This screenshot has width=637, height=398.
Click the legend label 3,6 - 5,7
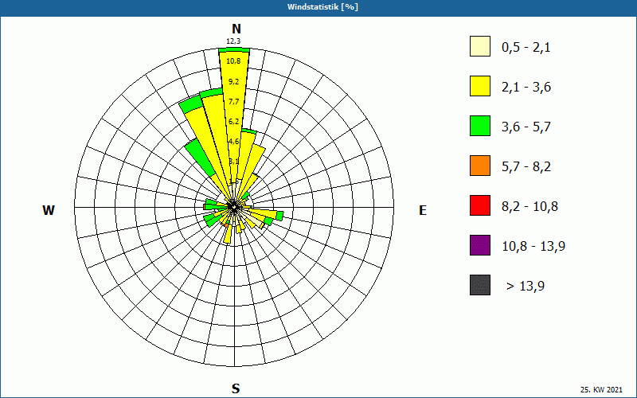526,127
